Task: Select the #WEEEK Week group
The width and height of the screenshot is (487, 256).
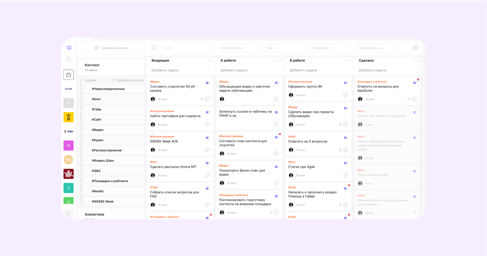Action: pos(114,202)
